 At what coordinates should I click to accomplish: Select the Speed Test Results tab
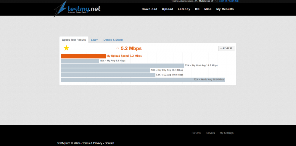click(x=74, y=40)
